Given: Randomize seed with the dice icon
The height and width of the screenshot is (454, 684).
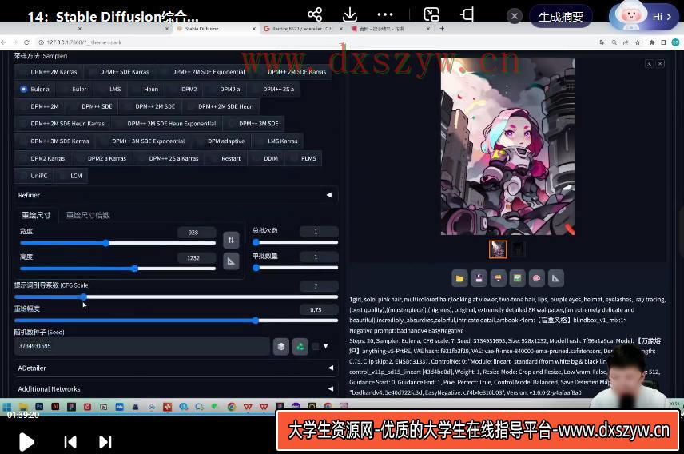Looking at the screenshot, I should (x=281, y=347).
